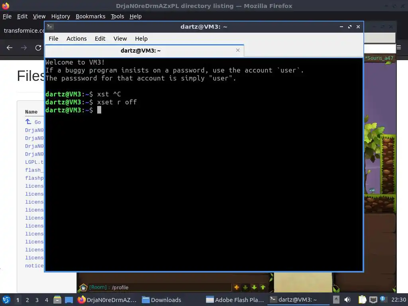Viewport: 408px width, 306px height.
Task: Open the LGPL file link in listing
Action: (34, 162)
